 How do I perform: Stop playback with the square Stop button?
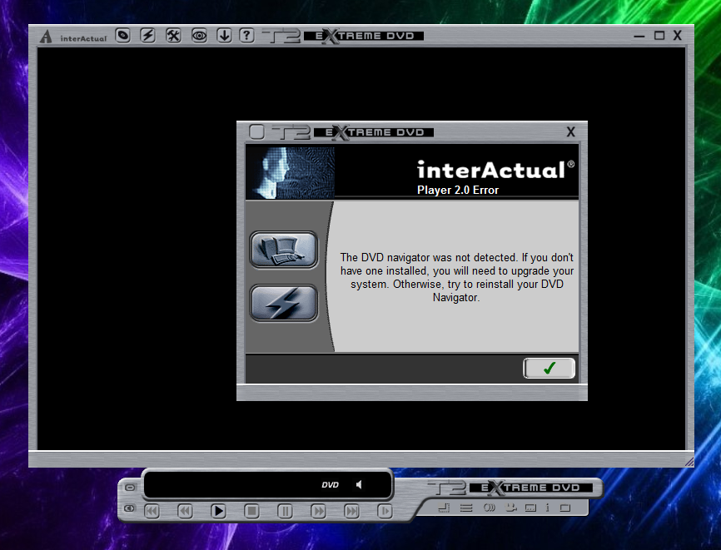251,511
